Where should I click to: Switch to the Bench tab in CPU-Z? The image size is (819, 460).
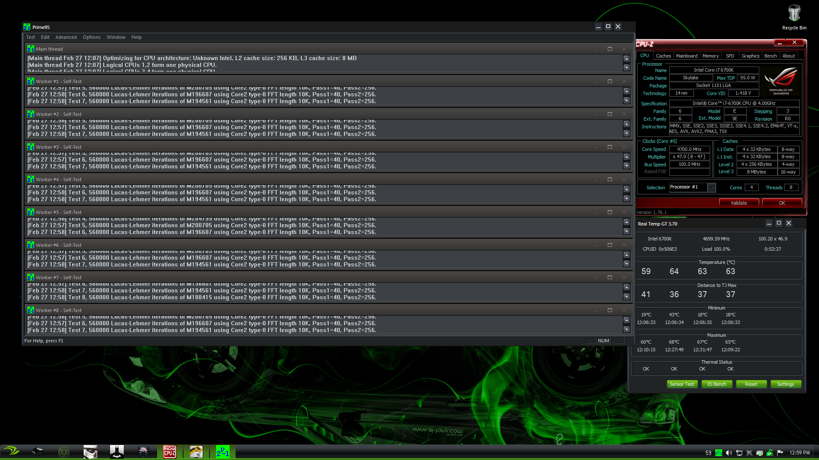(x=770, y=56)
